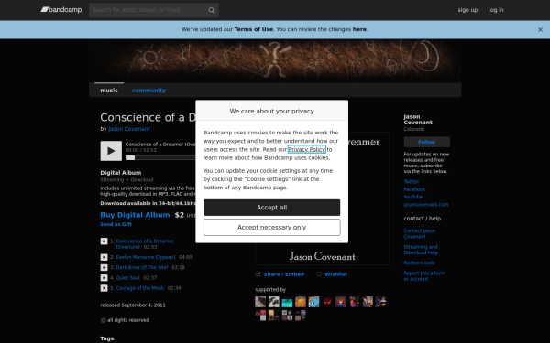Click the header banner artwork
The image size is (550, 343).
coord(275,61)
